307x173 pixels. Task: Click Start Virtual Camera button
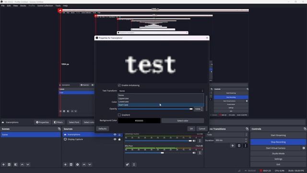(x=276, y=148)
